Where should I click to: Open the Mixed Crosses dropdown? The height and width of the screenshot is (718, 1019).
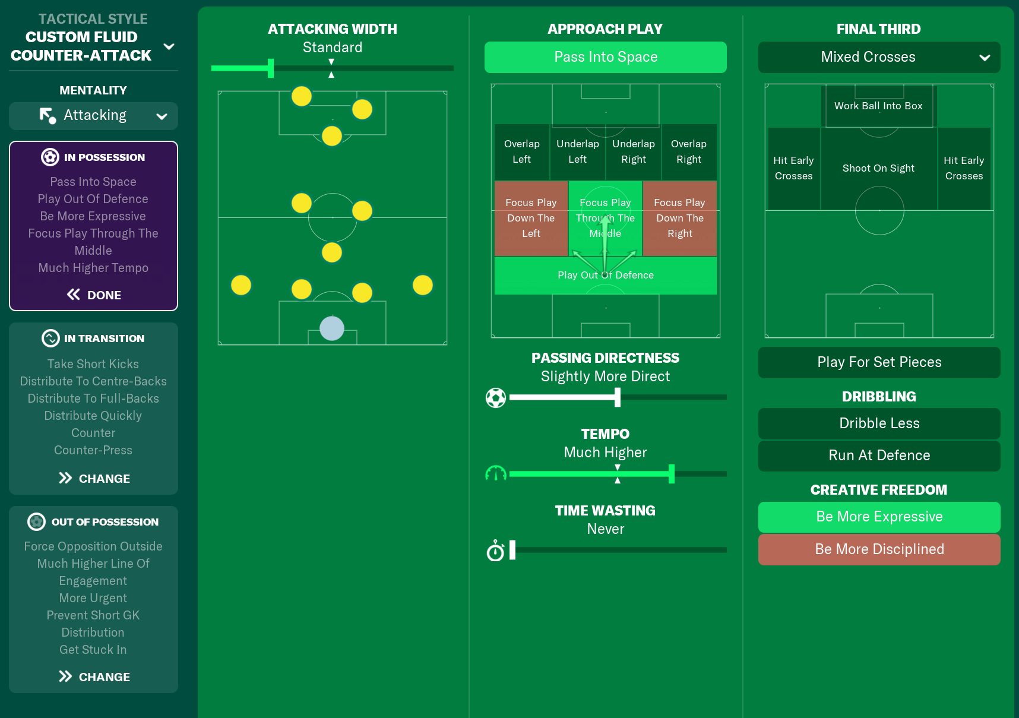pos(879,57)
